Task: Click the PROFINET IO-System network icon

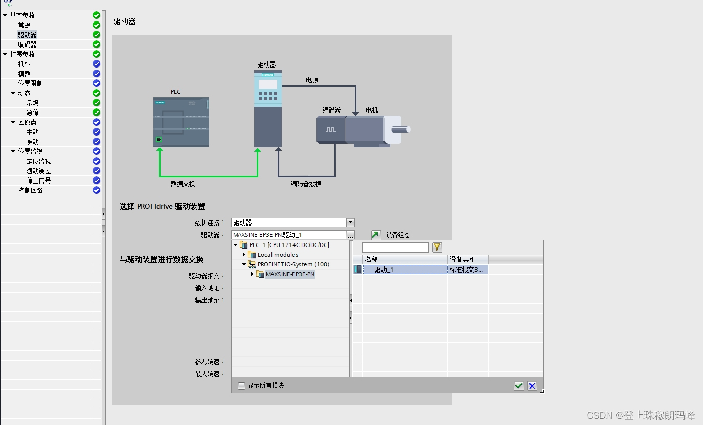Action: coord(252,264)
